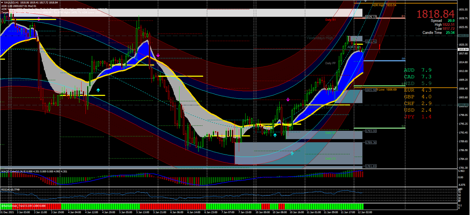This screenshot has height=215, width=470.
Task: Click the magenta down arrow on 5 Jan
Action: pyautogui.click(x=158, y=56)
